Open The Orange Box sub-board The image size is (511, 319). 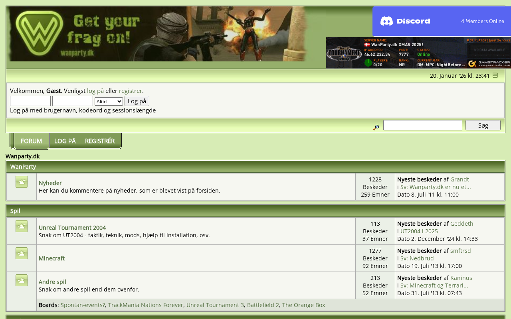pyautogui.click(x=304, y=305)
